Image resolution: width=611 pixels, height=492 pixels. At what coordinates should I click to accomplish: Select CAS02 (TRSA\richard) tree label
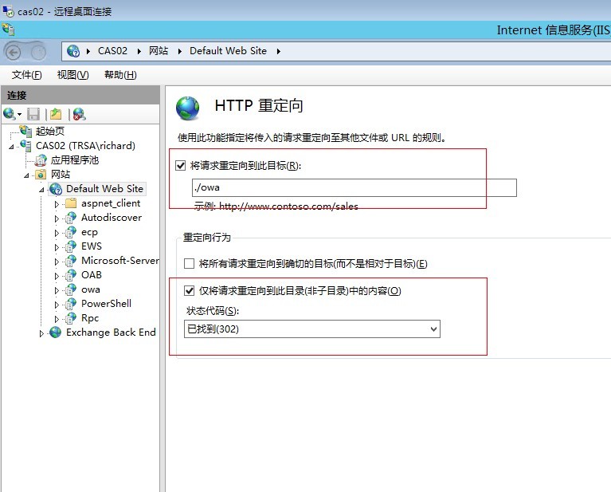pos(85,146)
